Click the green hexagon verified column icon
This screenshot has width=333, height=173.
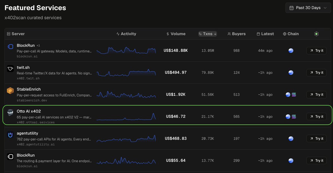[316, 34]
